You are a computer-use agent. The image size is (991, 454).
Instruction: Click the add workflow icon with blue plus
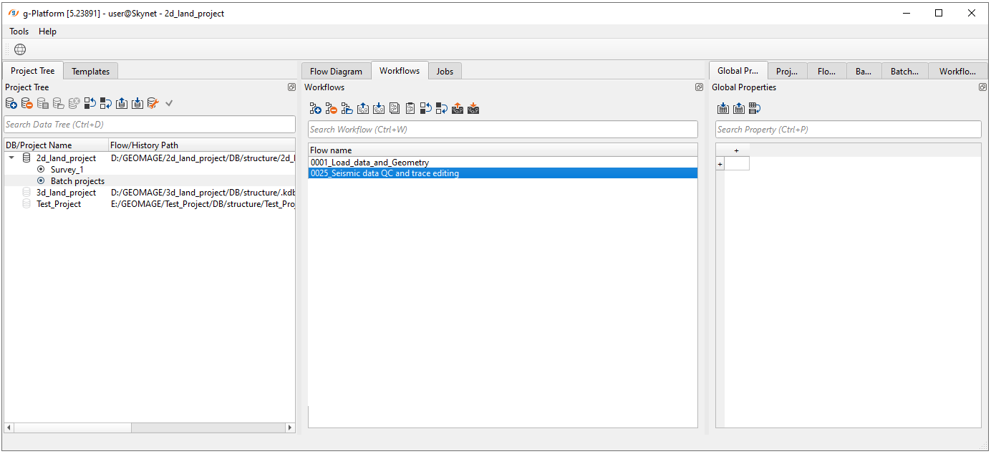(315, 109)
